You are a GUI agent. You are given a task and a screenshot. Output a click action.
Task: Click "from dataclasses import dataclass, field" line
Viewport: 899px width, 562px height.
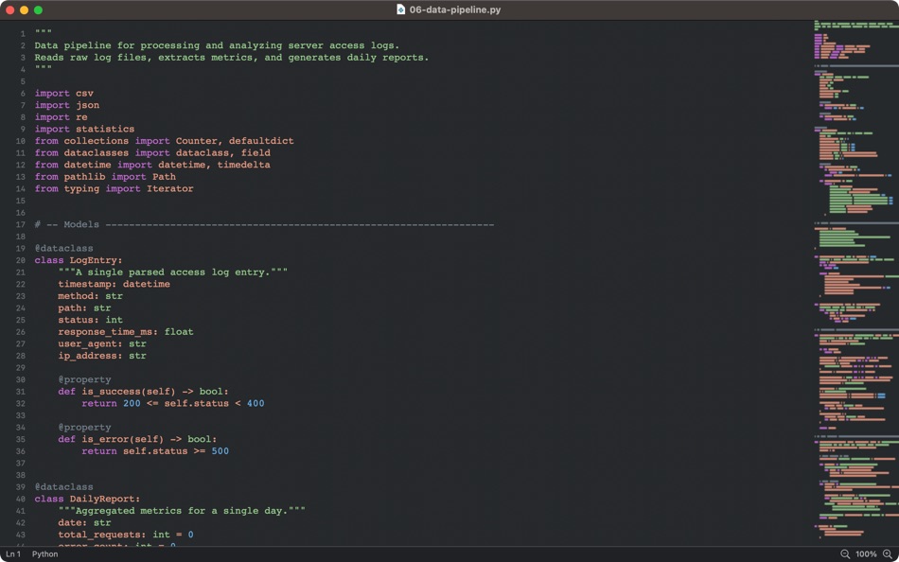click(x=152, y=152)
